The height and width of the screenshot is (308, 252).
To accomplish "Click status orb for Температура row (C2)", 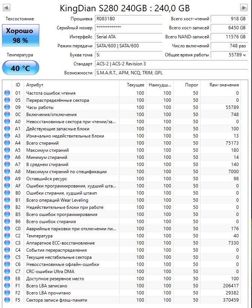I will pos(7,236).
